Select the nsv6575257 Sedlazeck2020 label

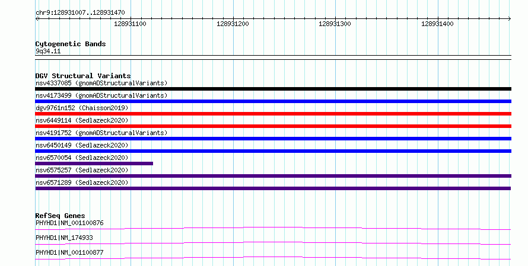click(82, 170)
